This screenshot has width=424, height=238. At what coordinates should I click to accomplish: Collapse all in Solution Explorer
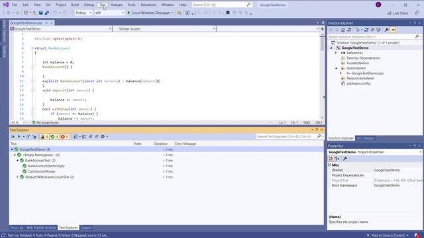coord(372,30)
